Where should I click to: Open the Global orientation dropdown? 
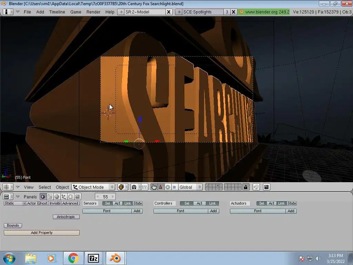coord(190,187)
